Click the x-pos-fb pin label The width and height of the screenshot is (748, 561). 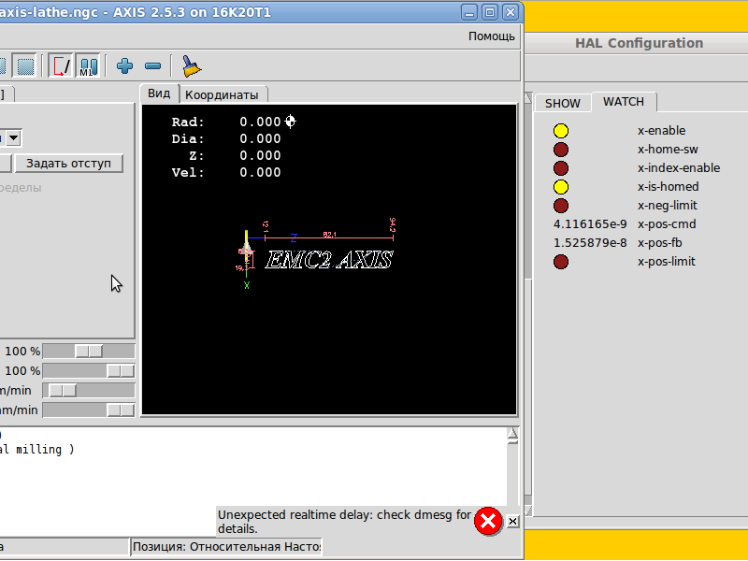pos(660,243)
